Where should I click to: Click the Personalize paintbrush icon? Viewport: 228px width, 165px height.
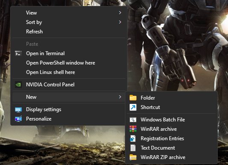coord(18,119)
